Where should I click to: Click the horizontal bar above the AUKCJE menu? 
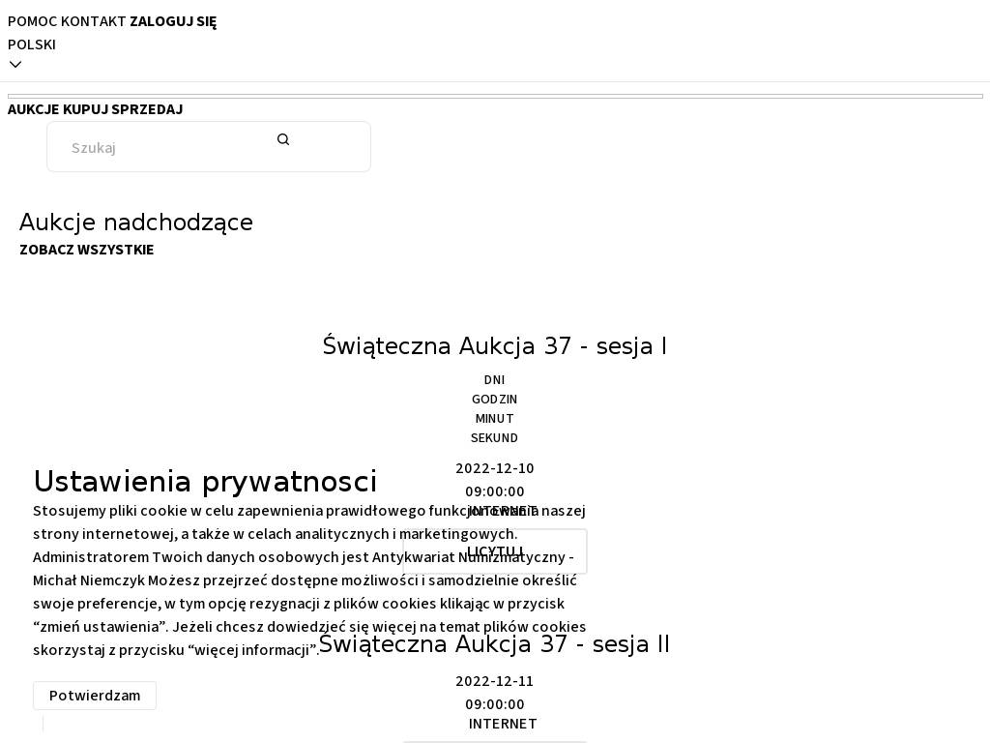click(x=495, y=96)
